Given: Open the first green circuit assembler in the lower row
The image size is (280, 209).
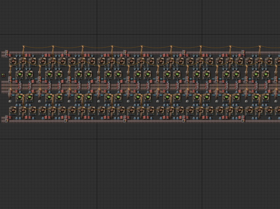Looking at the screenshot, I should 20,97.
